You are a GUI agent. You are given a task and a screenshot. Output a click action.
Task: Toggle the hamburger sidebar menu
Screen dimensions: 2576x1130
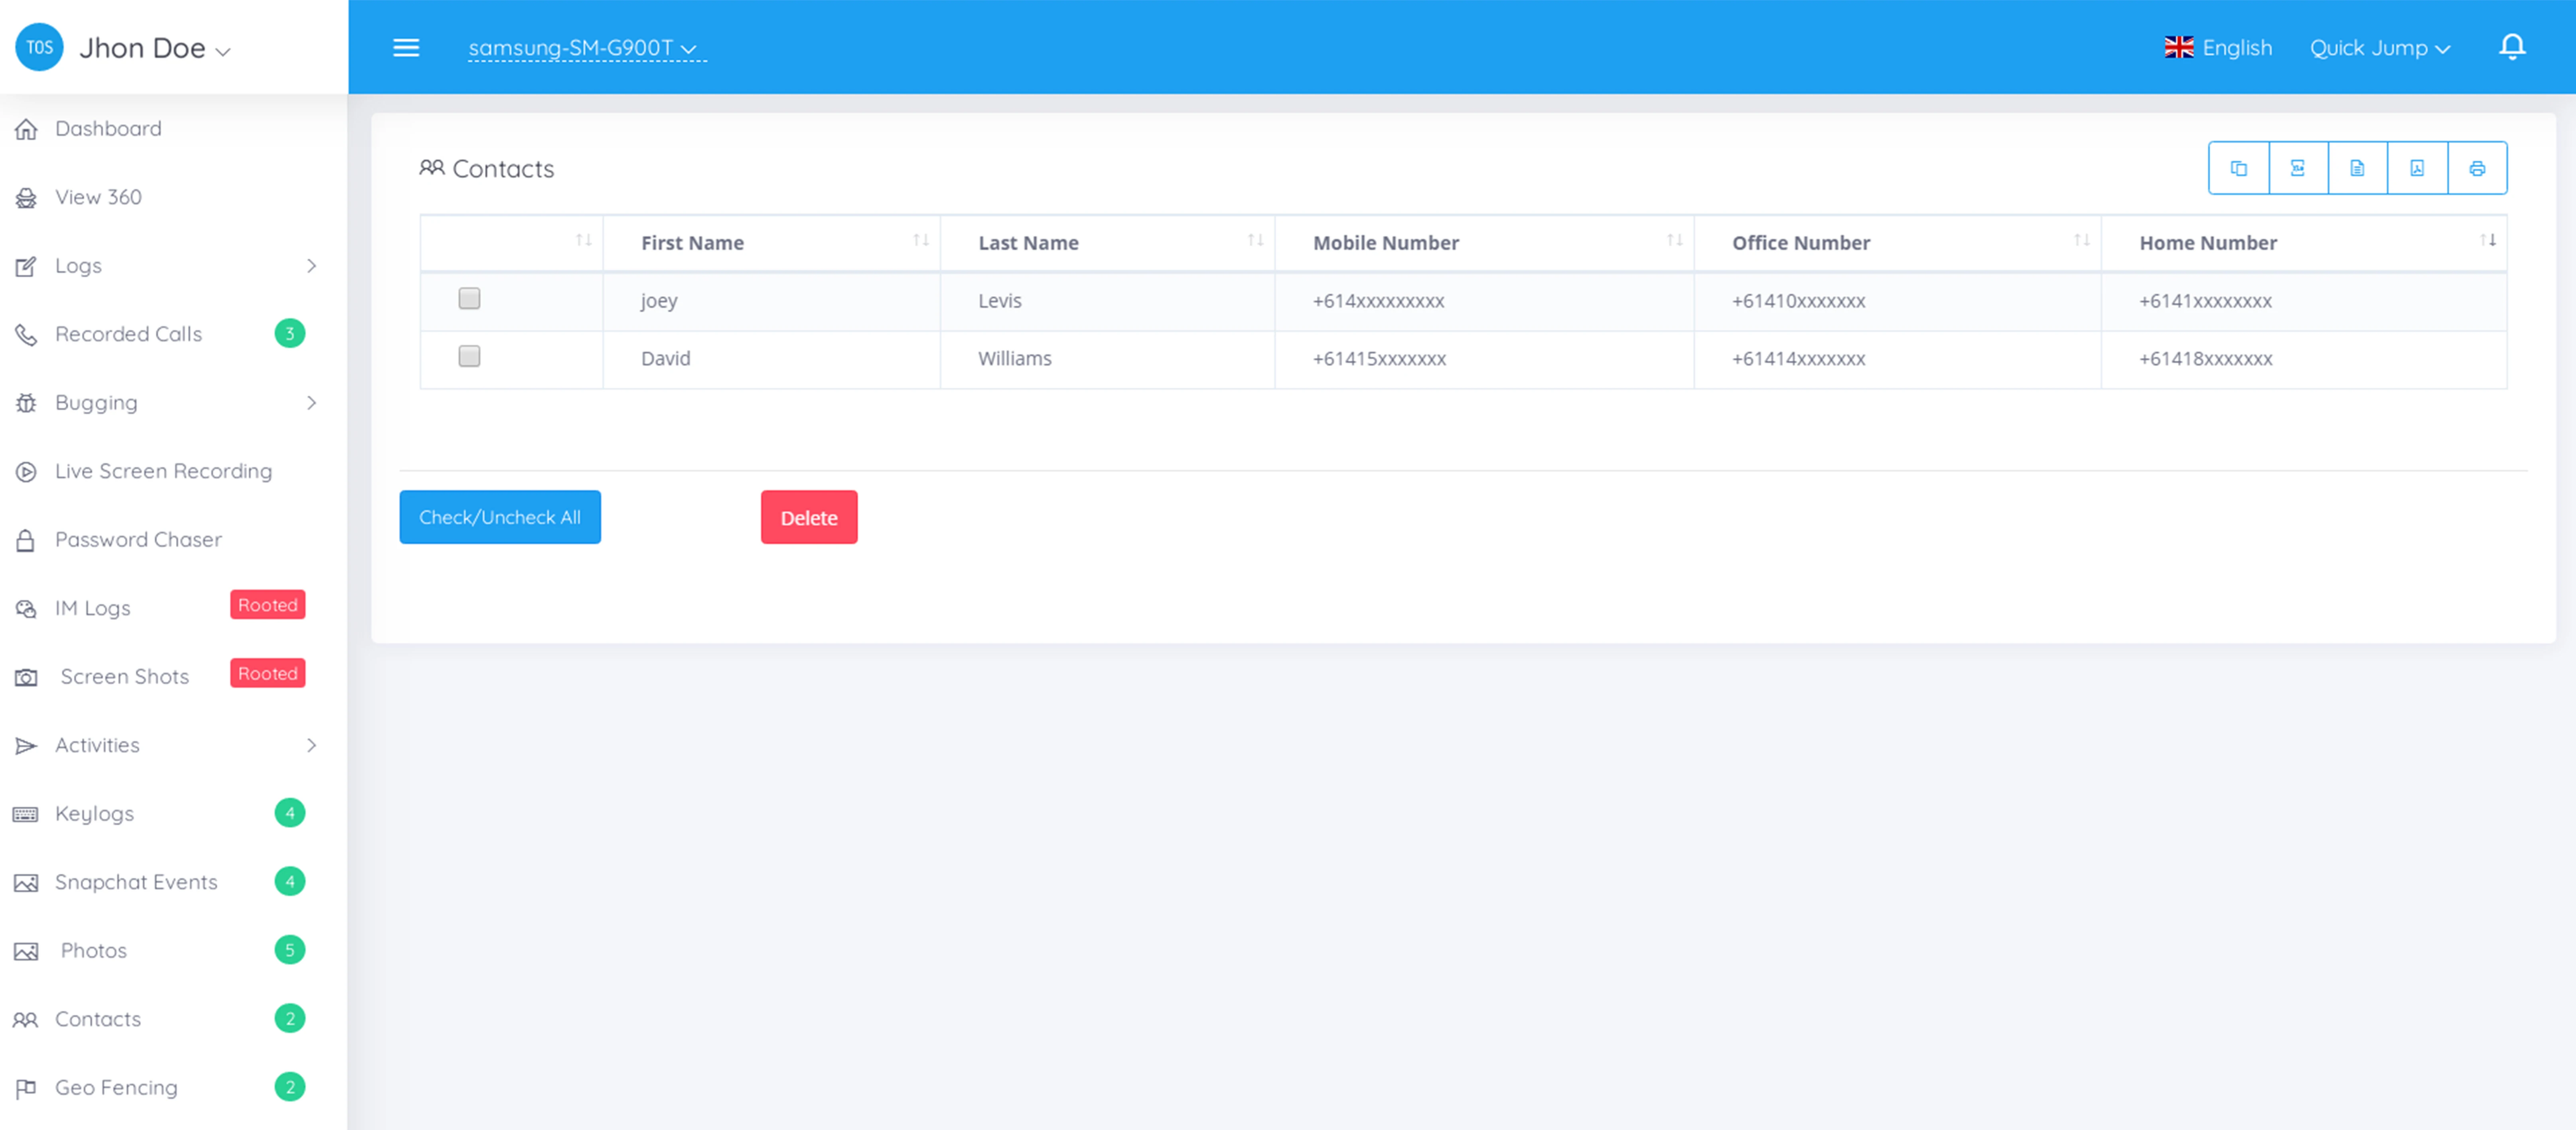pos(406,47)
